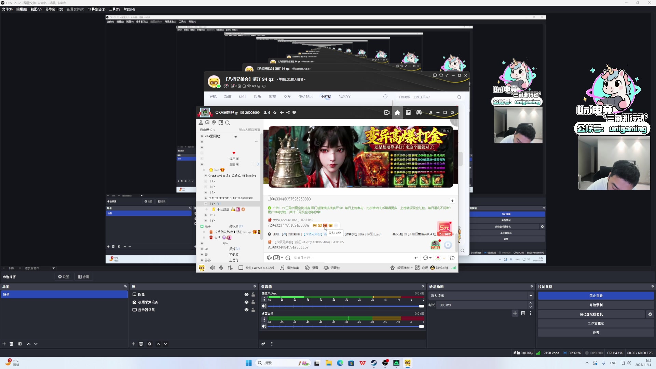Screen dimensions: 656x369
Task: Click the 录音 recording icon in YY toolbar
Action: [x=312, y=268]
